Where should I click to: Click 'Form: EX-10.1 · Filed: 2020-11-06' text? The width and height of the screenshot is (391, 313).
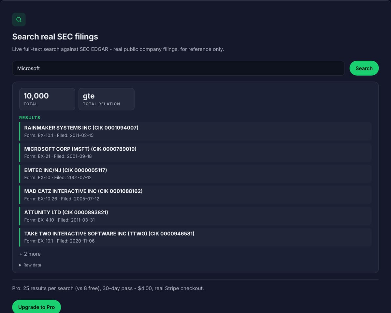click(x=60, y=241)
